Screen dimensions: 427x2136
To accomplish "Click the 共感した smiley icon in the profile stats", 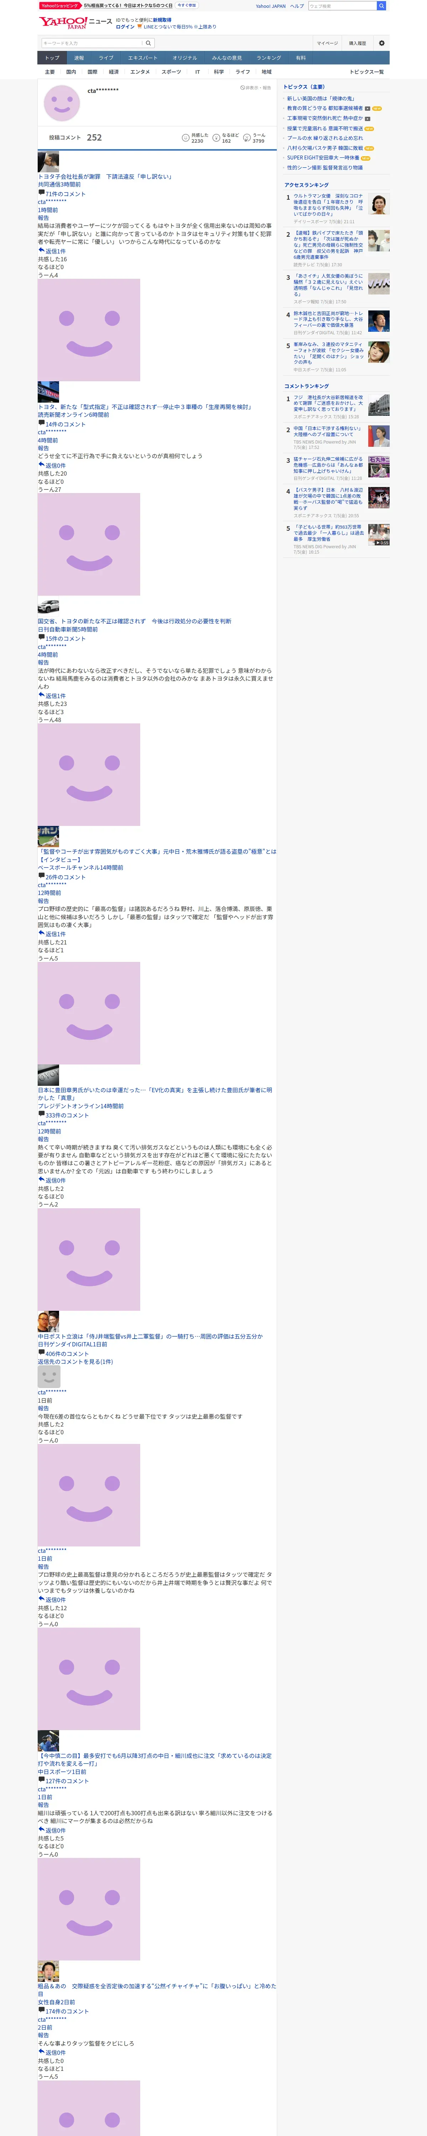I will [186, 138].
